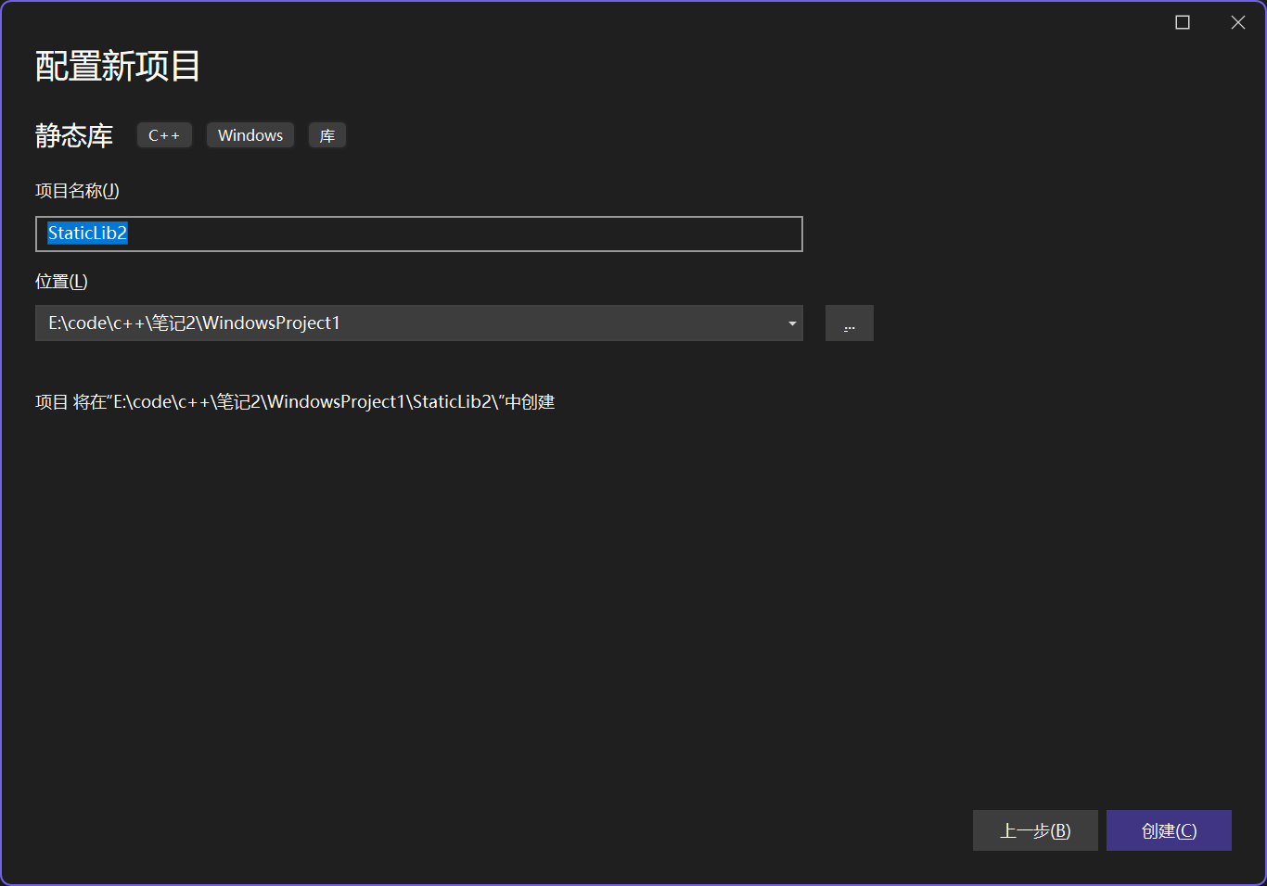Click the Windows tag badge
1267x886 pixels.
(x=250, y=135)
